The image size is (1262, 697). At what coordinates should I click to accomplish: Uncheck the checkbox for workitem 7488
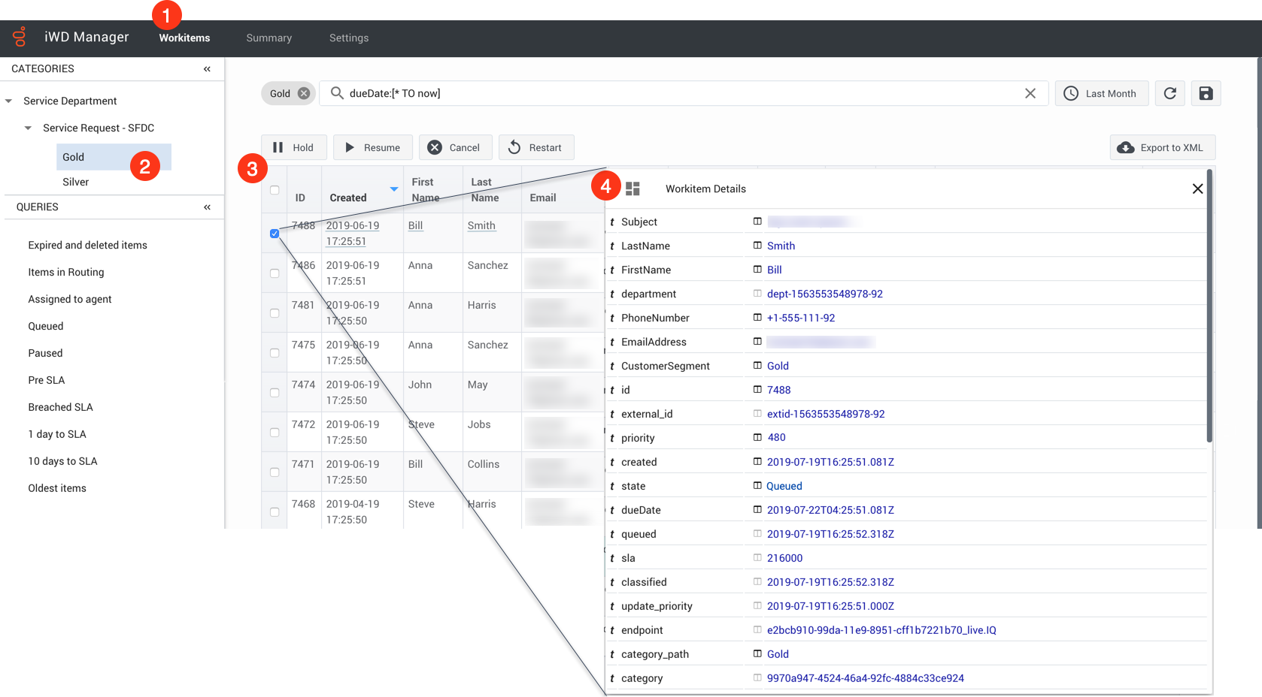pos(275,234)
